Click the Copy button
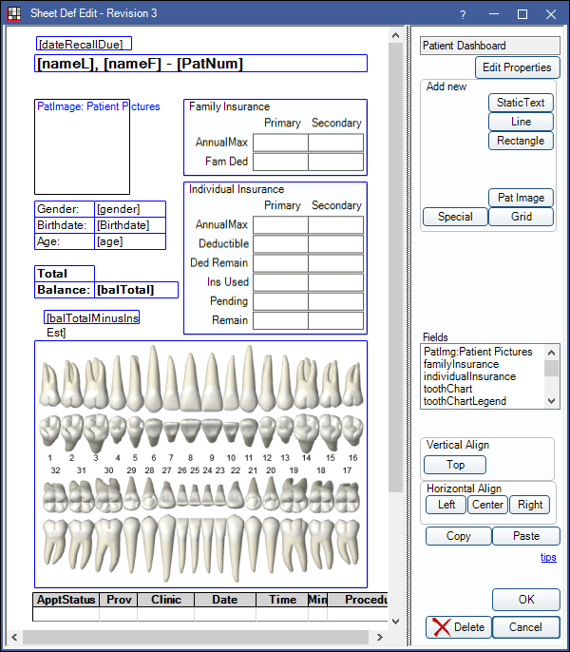570x652 pixels. click(459, 536)
